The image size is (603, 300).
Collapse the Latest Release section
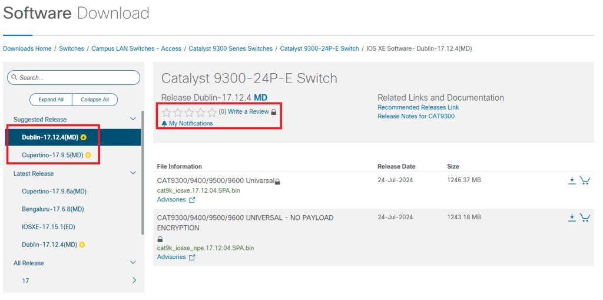pos(133,173)
